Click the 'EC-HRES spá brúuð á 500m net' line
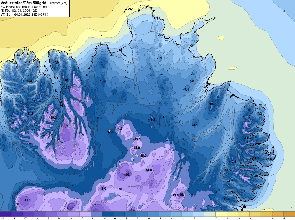The width and height of the screenshot is (295, 220). pyautogui.click(x=24, y=7)
